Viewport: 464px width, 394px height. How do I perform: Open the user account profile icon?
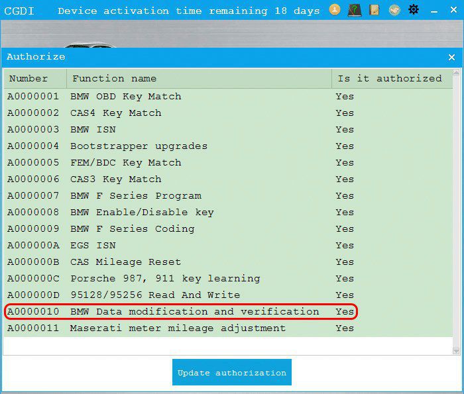tap(335, 10)
